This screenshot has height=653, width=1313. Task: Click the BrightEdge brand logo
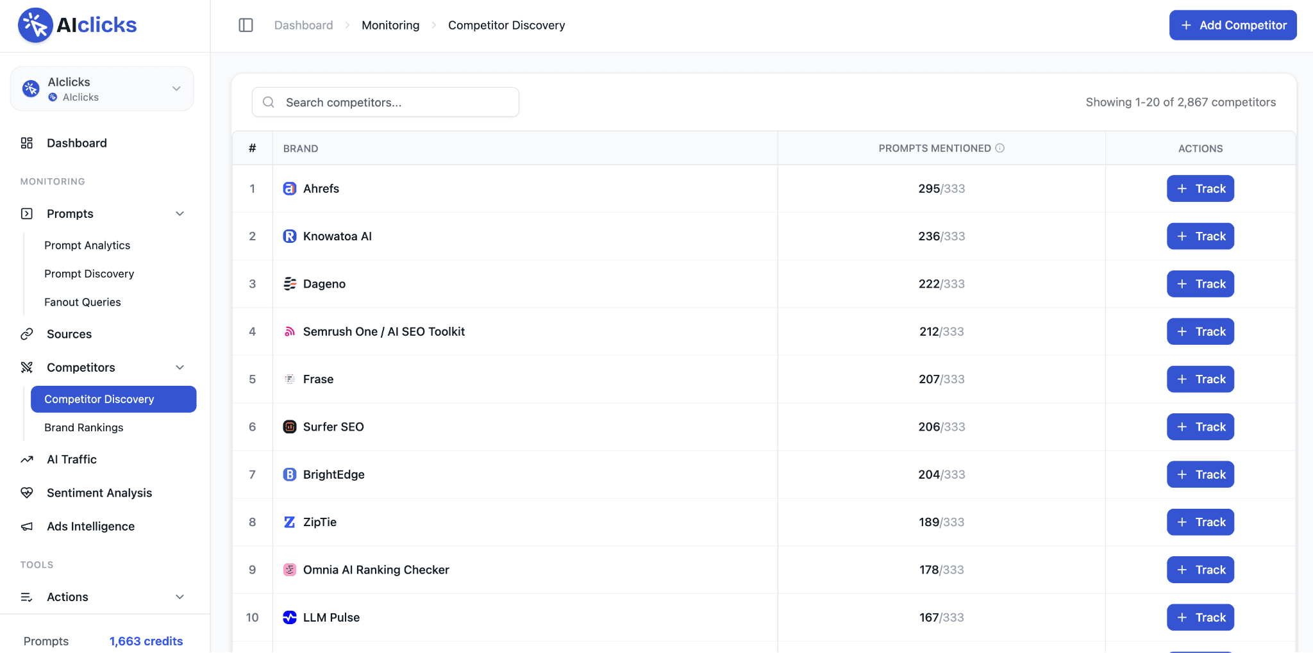pyautogui.click(x=290, y=474)
